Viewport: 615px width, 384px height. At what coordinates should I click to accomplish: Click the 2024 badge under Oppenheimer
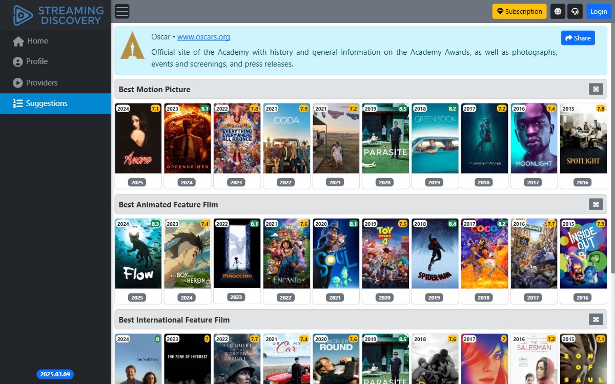tap(187, 182)
